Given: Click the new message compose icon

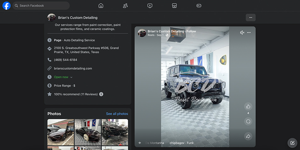Looking at the screenshot, I should (x=292, y=143).
